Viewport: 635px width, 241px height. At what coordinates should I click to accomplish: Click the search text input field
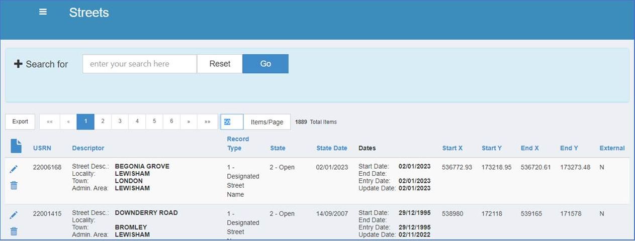click(x=140, y=64)
